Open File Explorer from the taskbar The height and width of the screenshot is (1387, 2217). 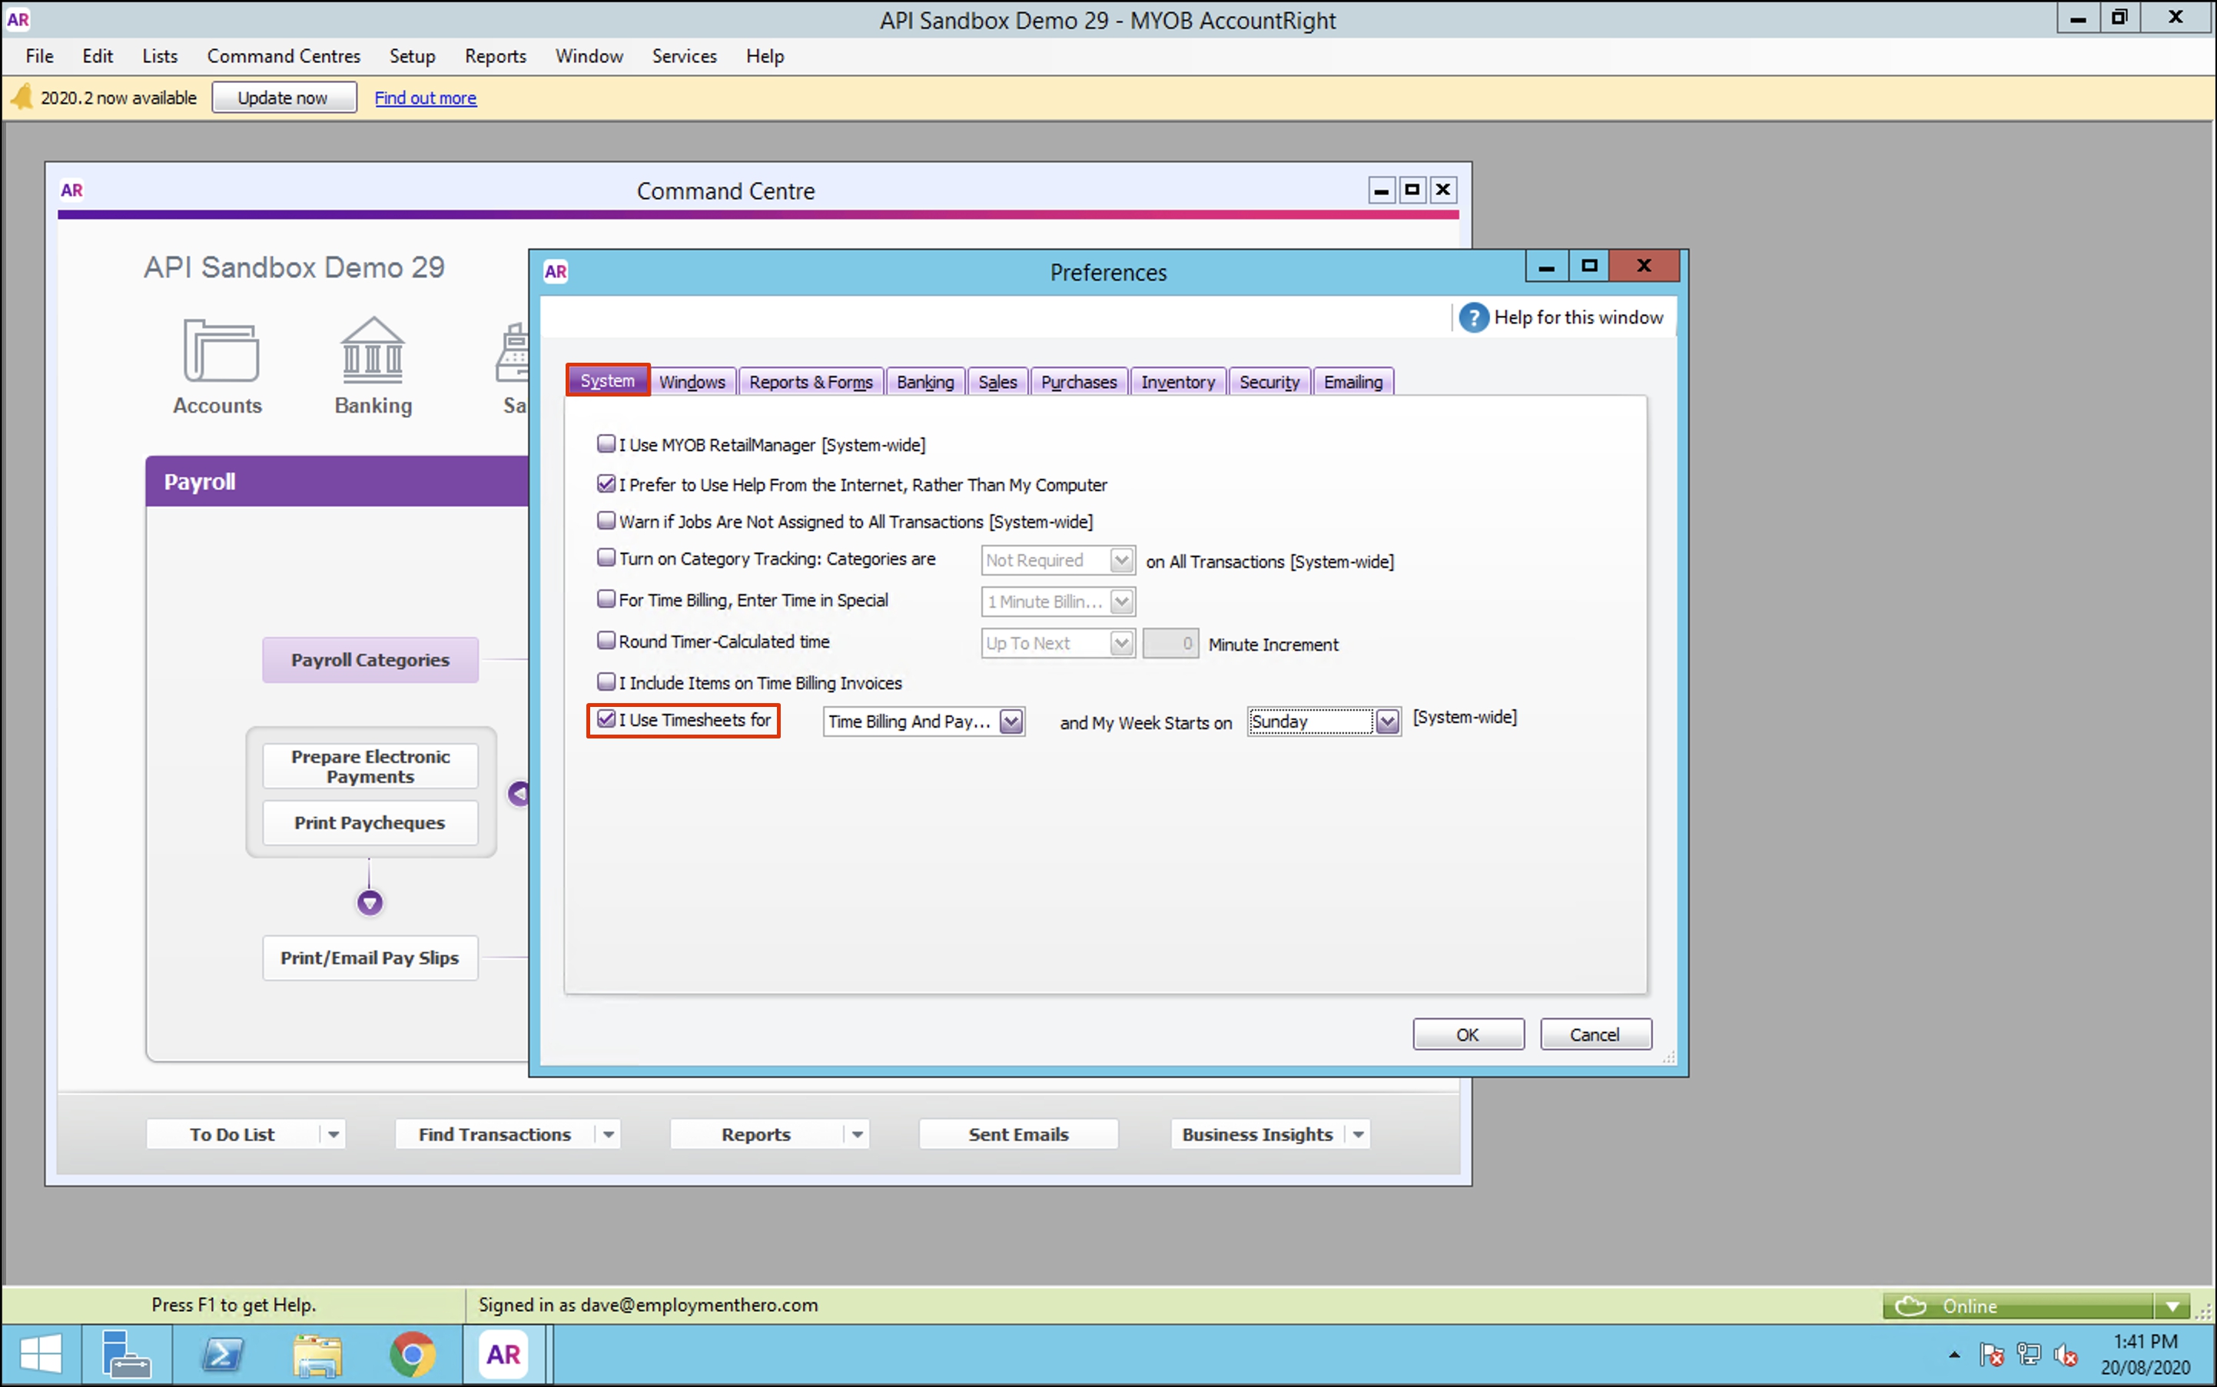(317, 1354)
